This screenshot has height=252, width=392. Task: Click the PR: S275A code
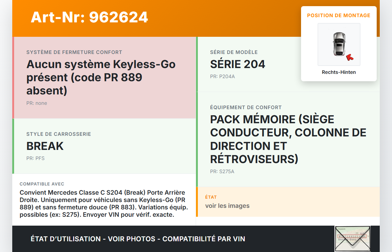[222, 171]
